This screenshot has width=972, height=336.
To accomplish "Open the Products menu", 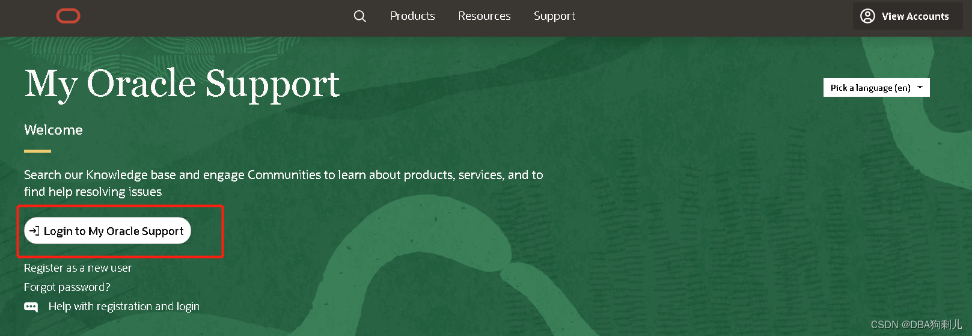I will click(412, 16).
